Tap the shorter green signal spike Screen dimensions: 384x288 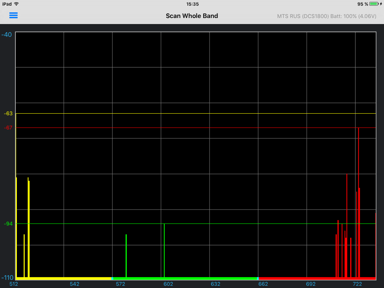click(126, 256)
